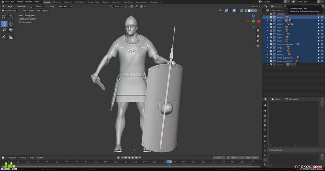325x171 pixels.
Task: Click the timeline playhead marker at 165
Action: coord(169,162)
